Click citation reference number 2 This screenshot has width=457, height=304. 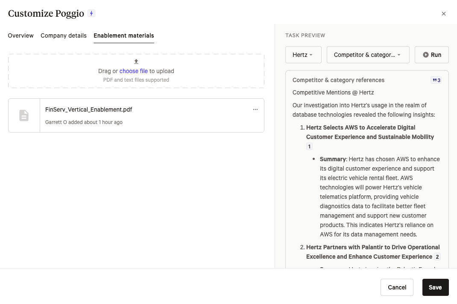click(437, 257)
